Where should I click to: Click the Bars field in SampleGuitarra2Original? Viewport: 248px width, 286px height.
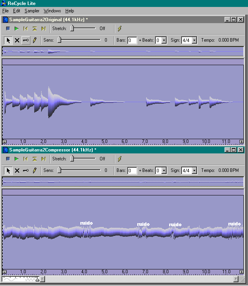click(132, 40)
